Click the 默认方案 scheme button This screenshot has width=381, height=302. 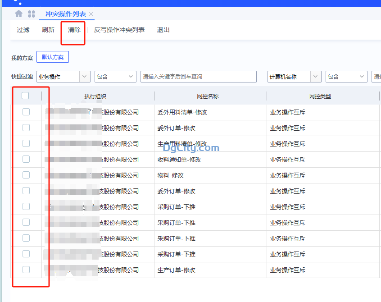tap(52, 57)
